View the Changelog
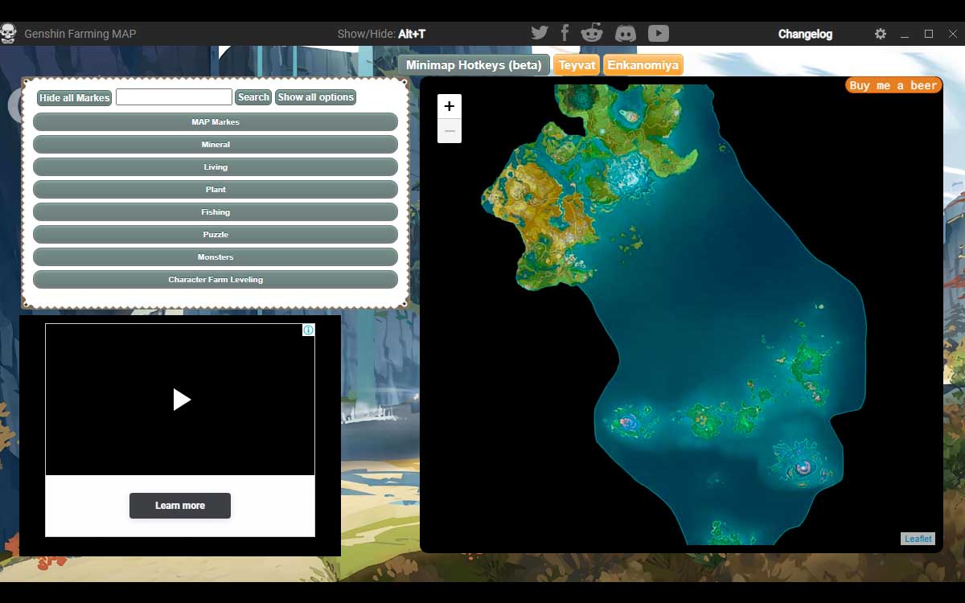 click(x=805, y=34)
